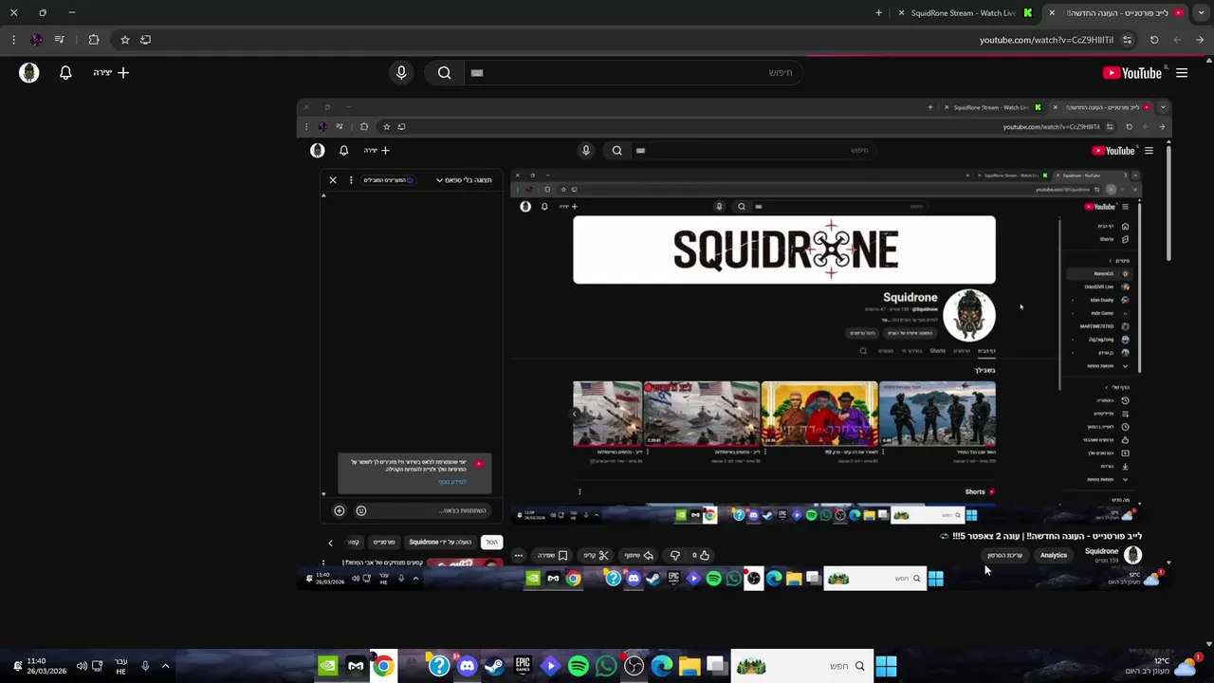Open the media controls icon in Chrome toolbar

(60, 40)
